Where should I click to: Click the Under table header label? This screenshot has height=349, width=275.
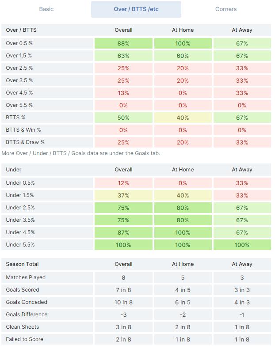tap(14, 170)
